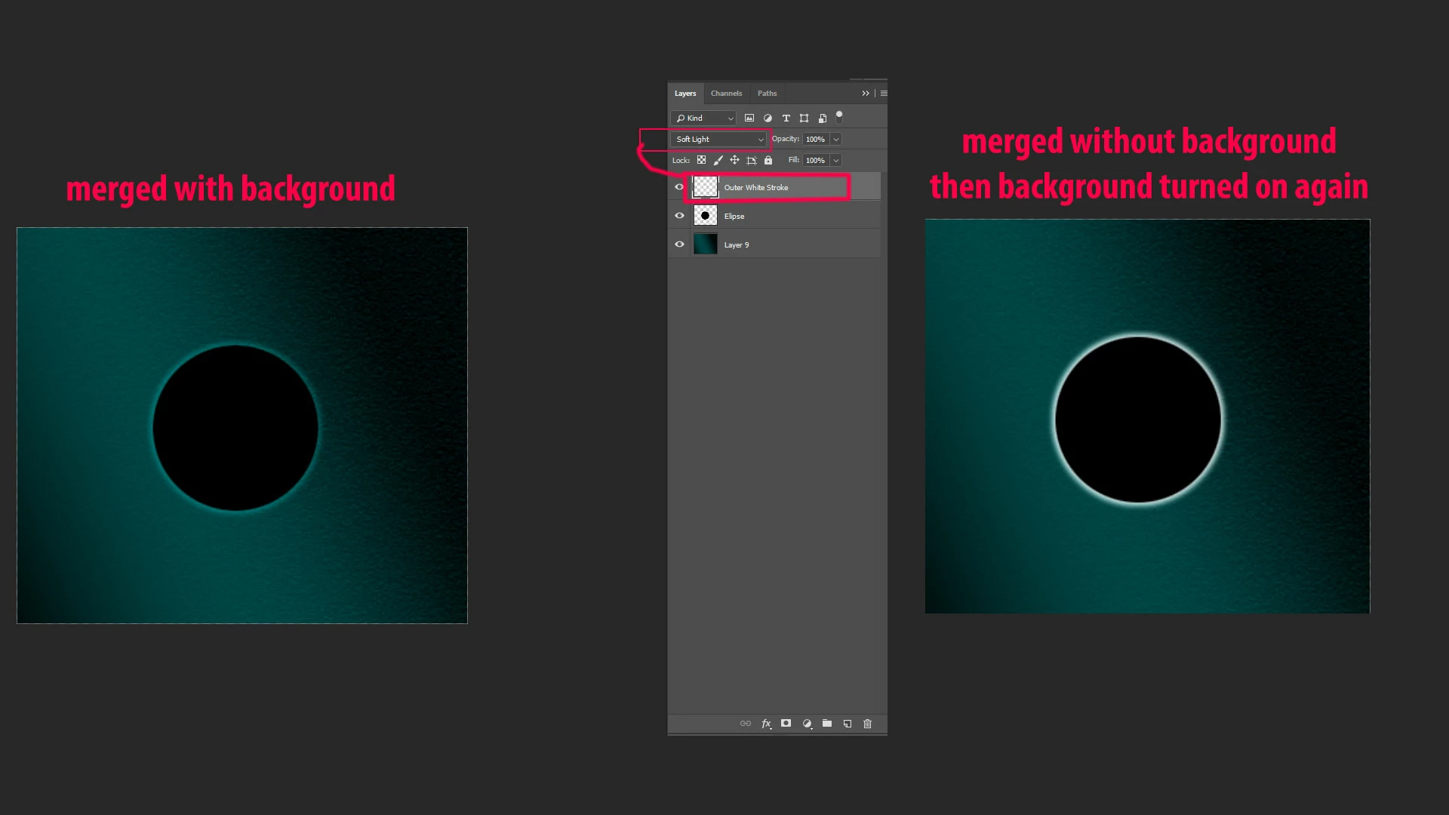1449x815 pixels.
Task: Click the create new group folder icon
Action: click(x=827, y=724)
